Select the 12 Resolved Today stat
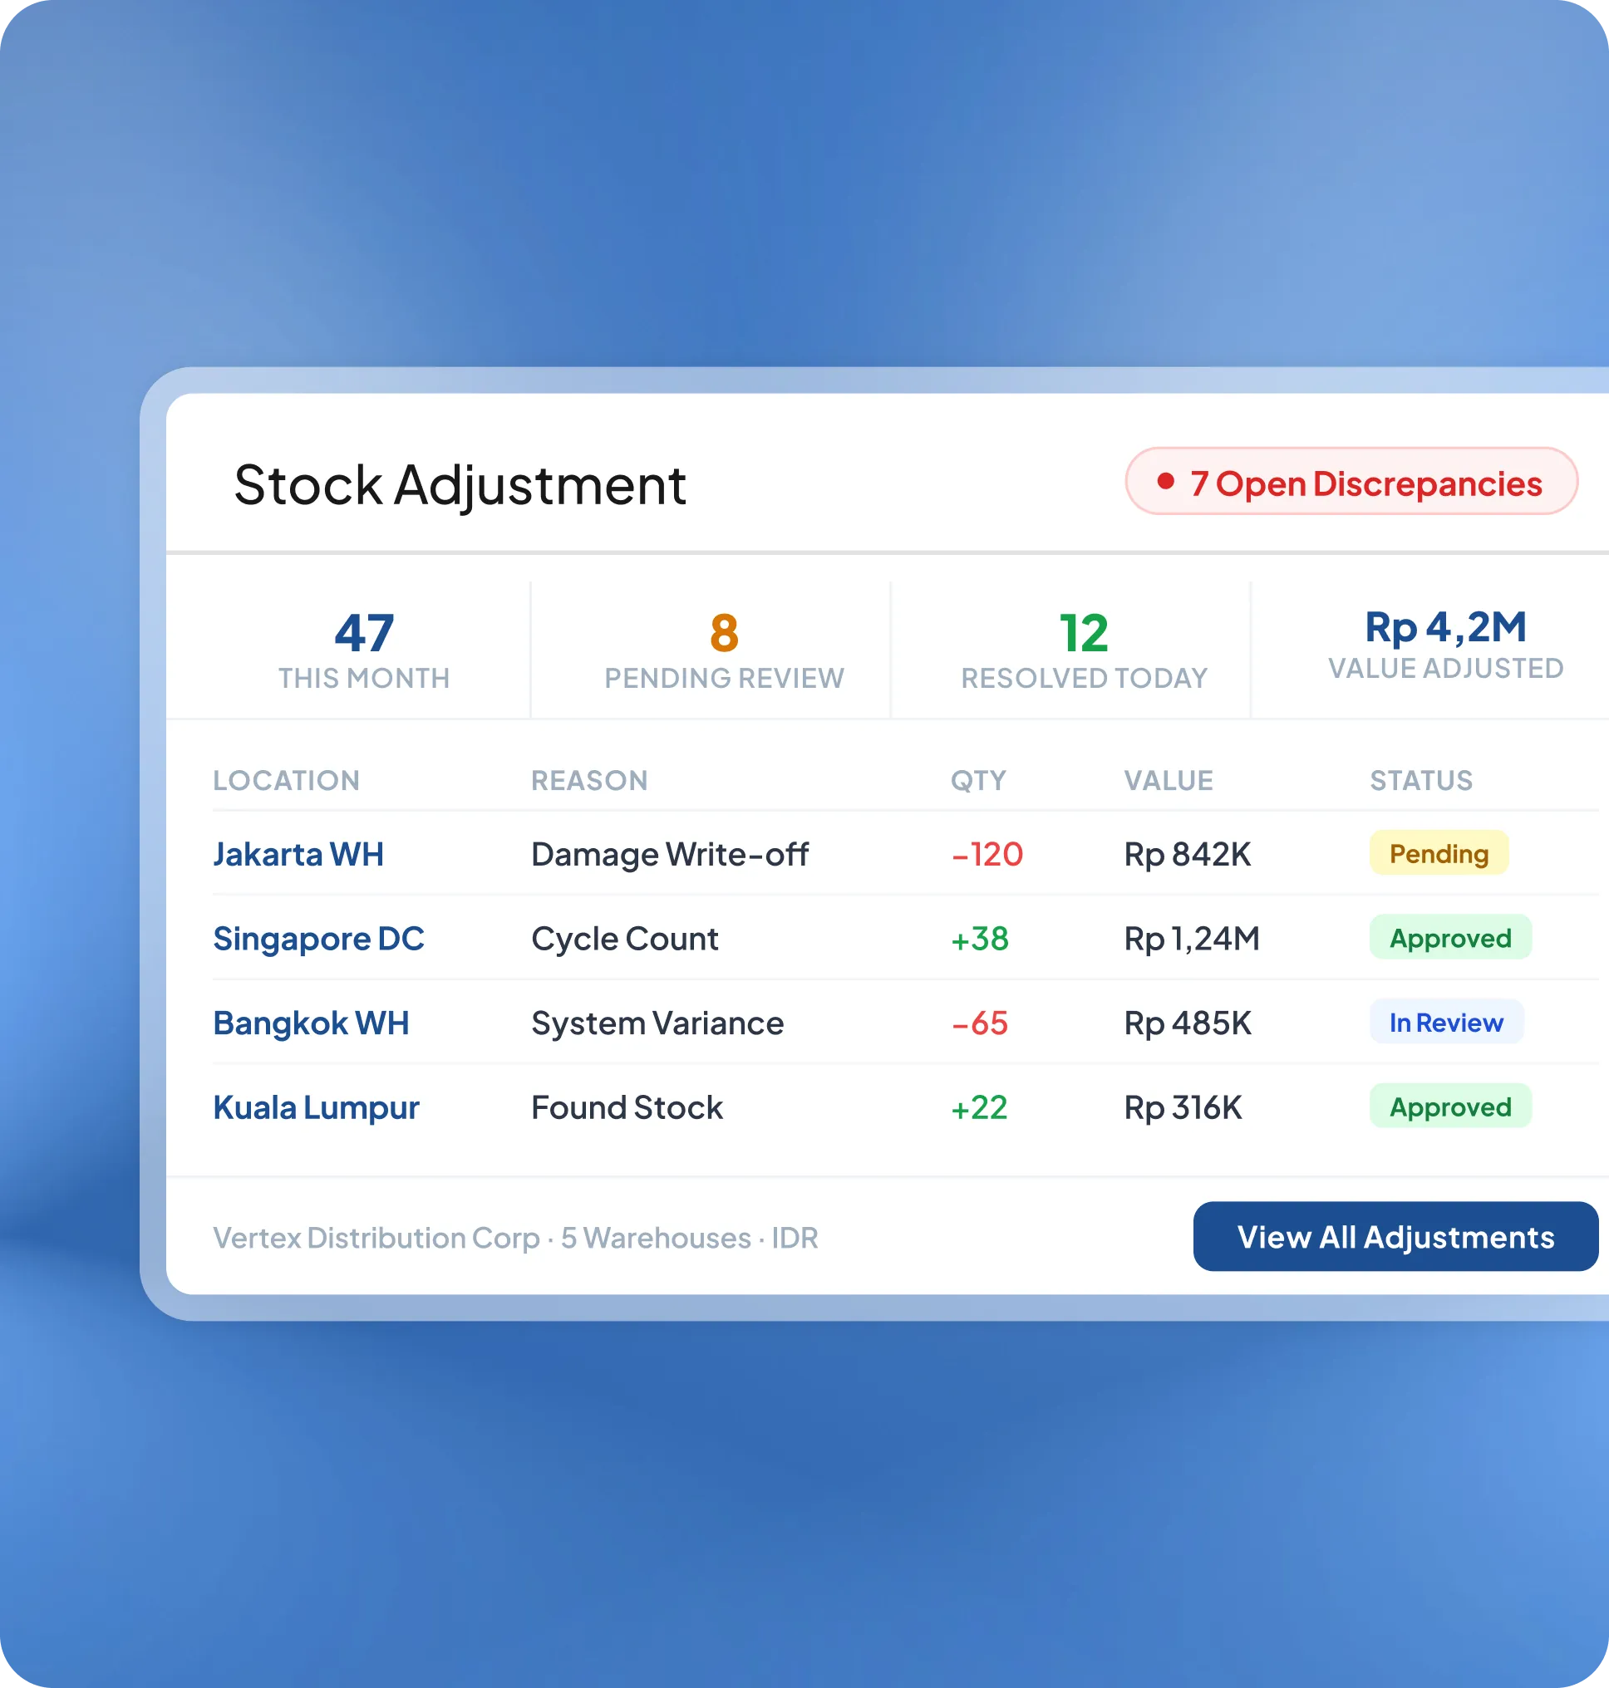The height and width of the screenshot is (1688, 1609). [1084, 650]
